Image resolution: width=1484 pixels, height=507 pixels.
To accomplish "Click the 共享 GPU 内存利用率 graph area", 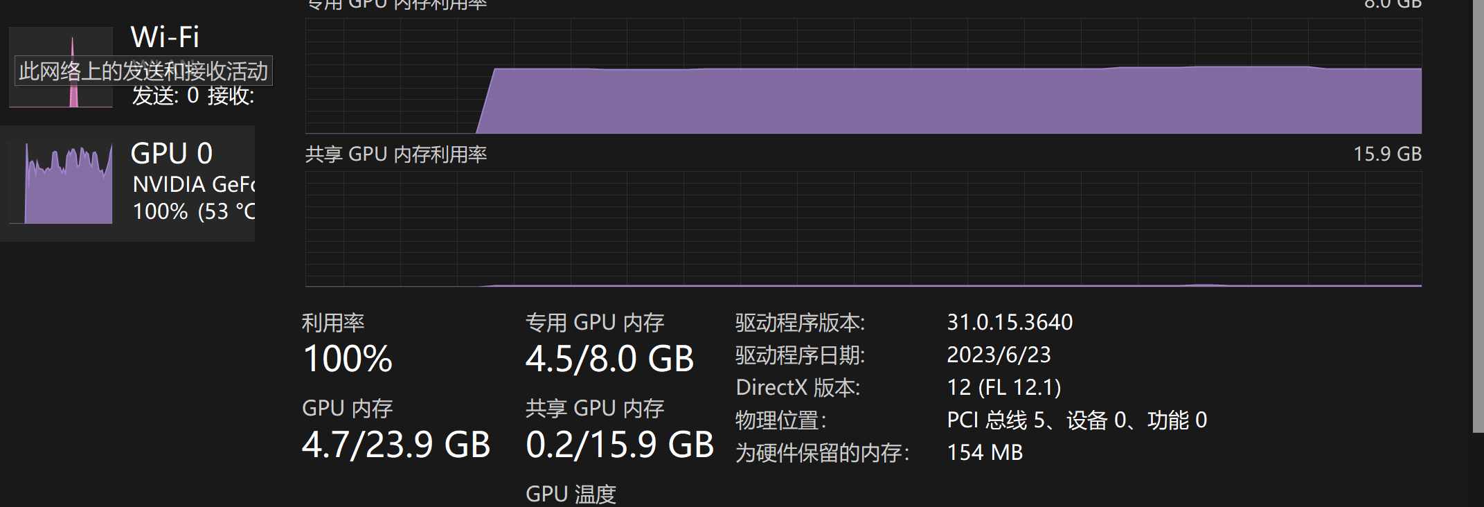I will [x=863, y=229].
